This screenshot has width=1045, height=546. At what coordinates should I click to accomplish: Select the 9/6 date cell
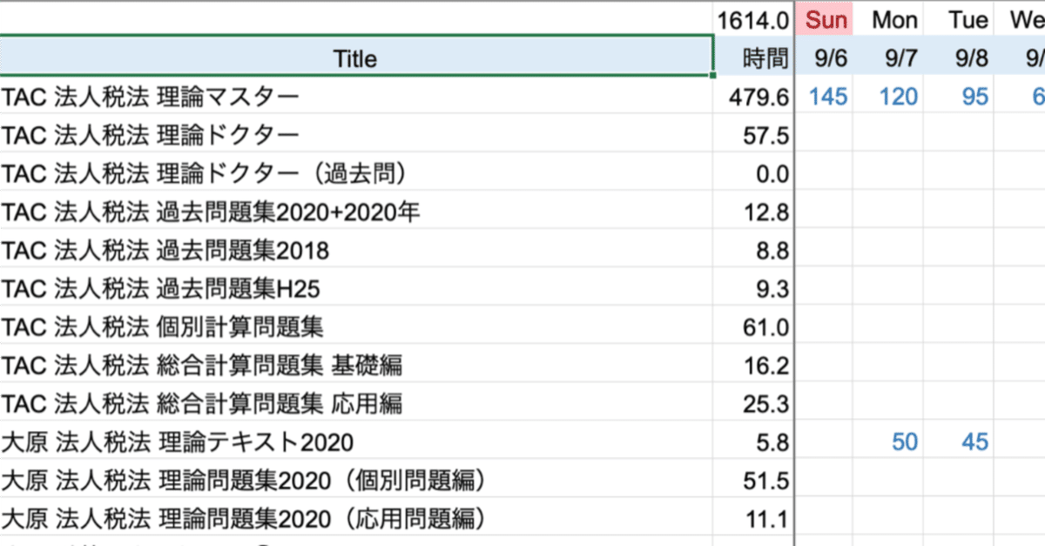coord(826,58)
